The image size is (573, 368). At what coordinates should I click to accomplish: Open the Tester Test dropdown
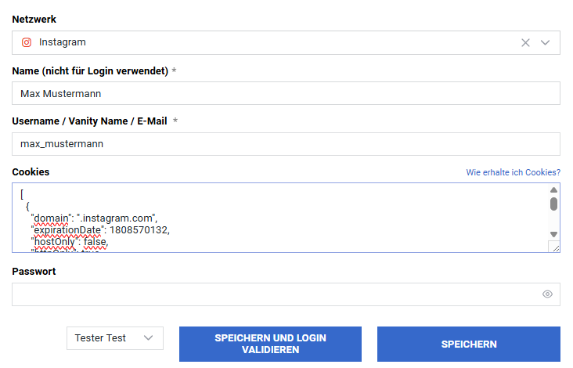point(114,338)
